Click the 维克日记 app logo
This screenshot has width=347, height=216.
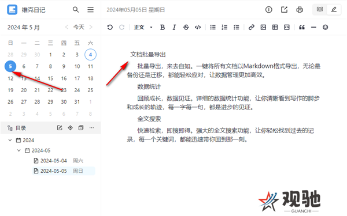pyautogui.click(x=12, y=10)
